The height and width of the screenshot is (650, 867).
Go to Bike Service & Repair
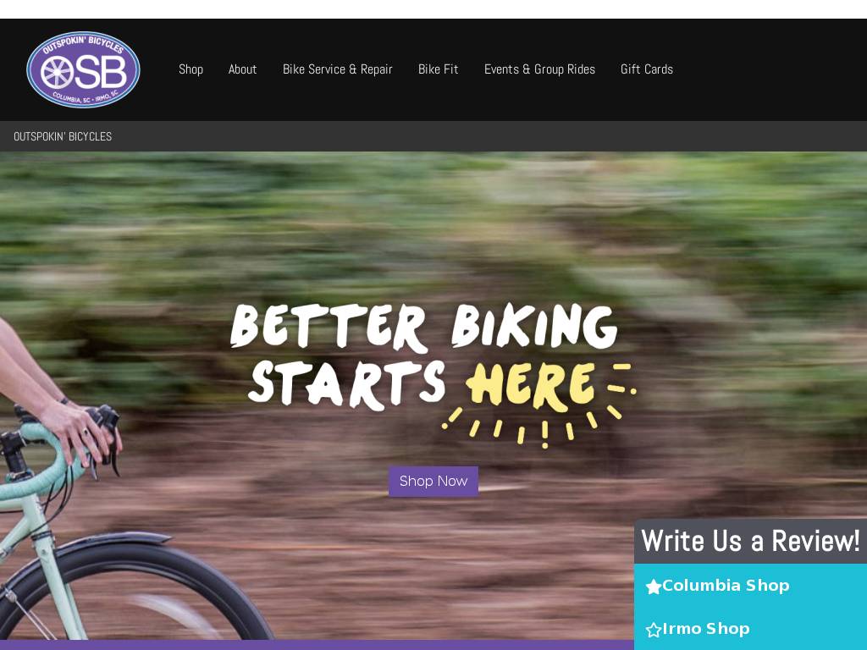[337, 69]
